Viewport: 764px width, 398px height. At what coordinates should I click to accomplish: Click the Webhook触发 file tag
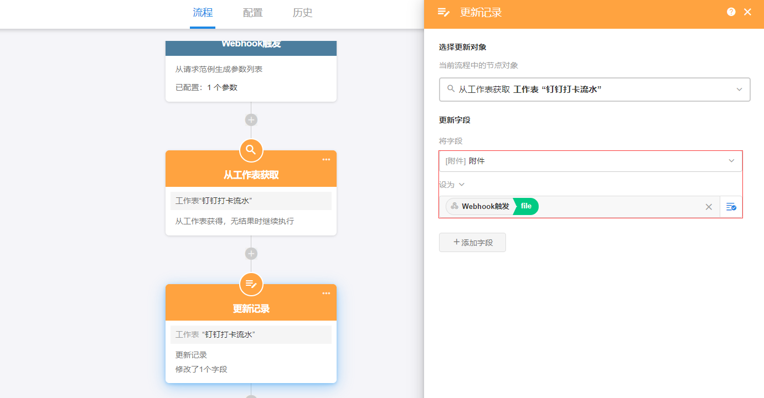(x=492, y=206)
